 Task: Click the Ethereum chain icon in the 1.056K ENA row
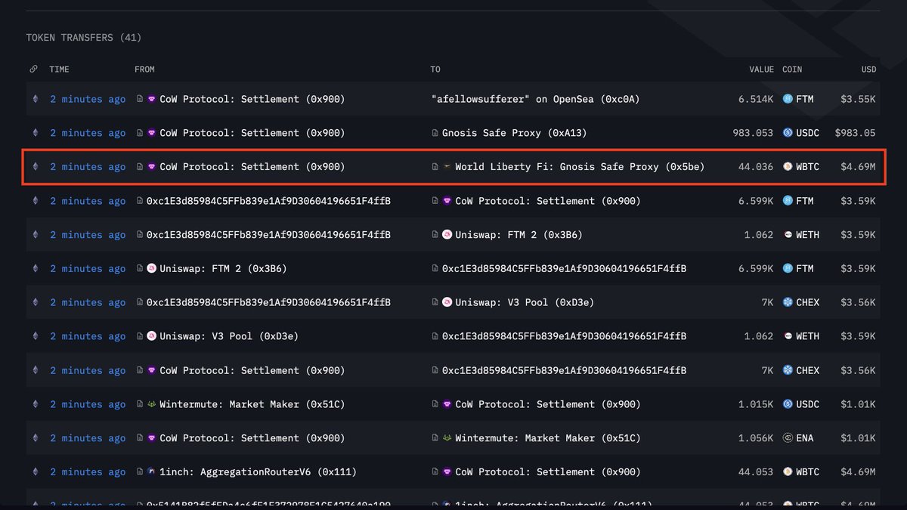34,438
